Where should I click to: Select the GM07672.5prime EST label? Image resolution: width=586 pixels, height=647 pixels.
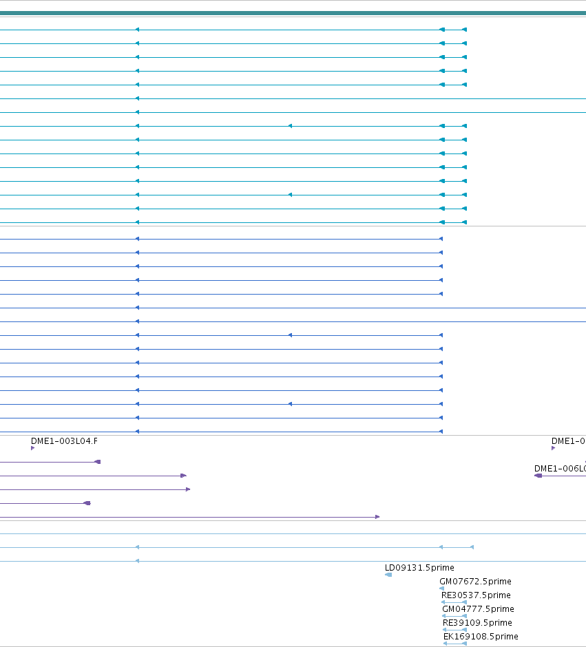[x=475, y=582]
